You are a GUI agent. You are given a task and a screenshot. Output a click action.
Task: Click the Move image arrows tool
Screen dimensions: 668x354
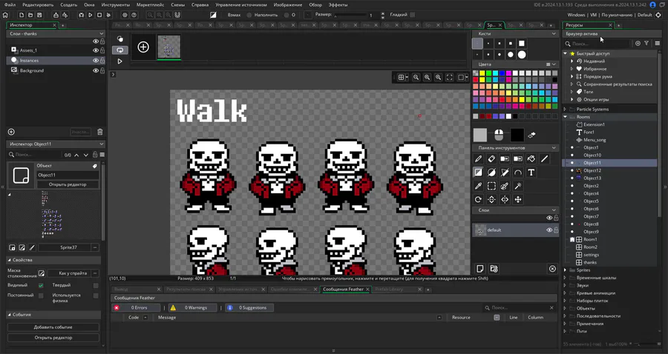click(x=517, y=199)
